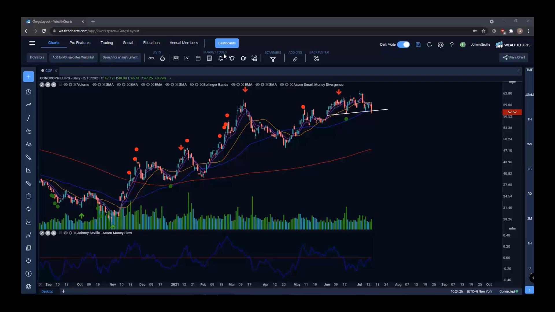Switch to the Charts tab
This screenshot has width=555, height=312.
tap(54, 43)
